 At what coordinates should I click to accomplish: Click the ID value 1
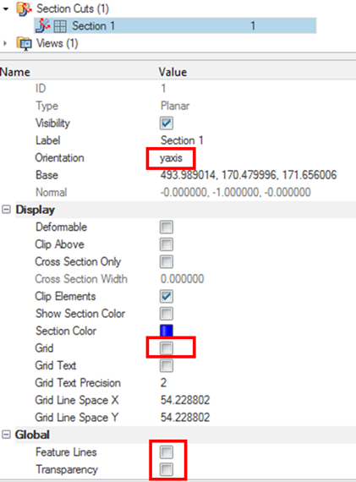click(x=163, y=89)
